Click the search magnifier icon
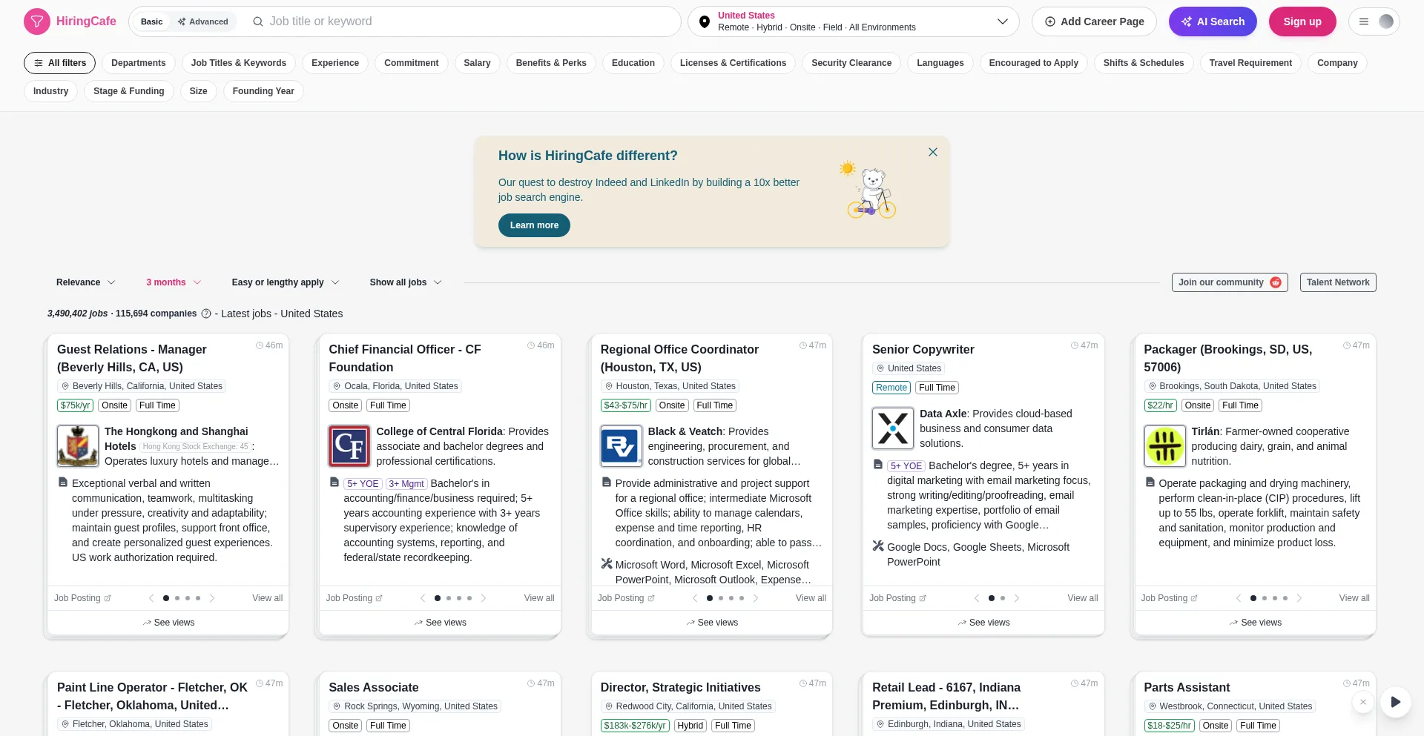The width and height of the screenshot is (1424, 736). tap(258, 21)
